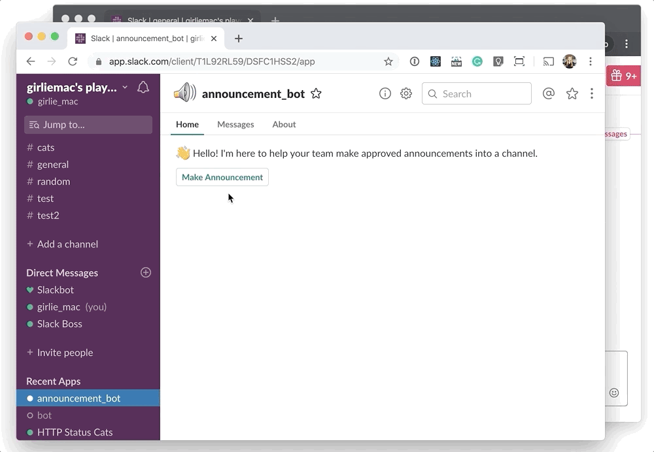Open the Slack more-options kebab menu
This screenshot has height=452, width=654.
(x=592, y=94)
